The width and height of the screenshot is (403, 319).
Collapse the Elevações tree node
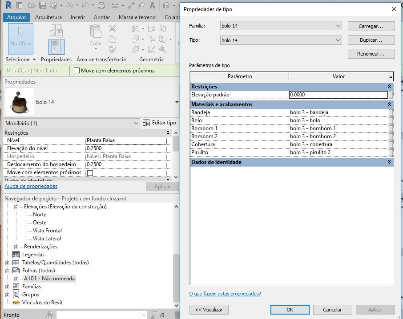[x=16, y=207]
